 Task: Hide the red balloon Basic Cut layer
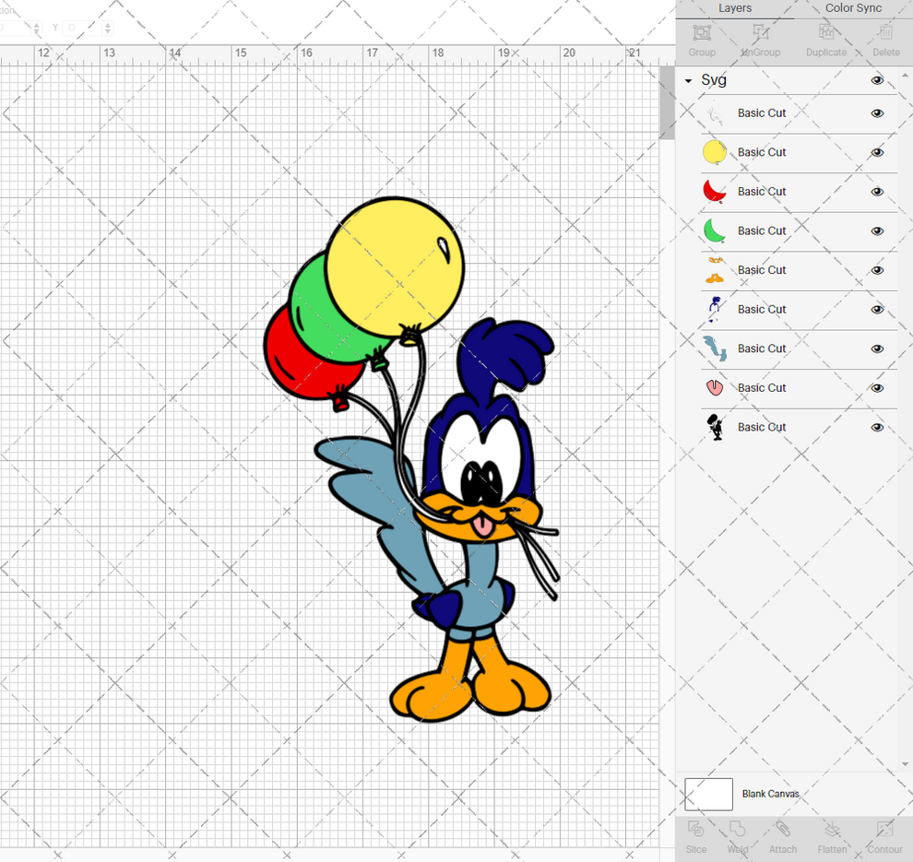pos(876,192)
